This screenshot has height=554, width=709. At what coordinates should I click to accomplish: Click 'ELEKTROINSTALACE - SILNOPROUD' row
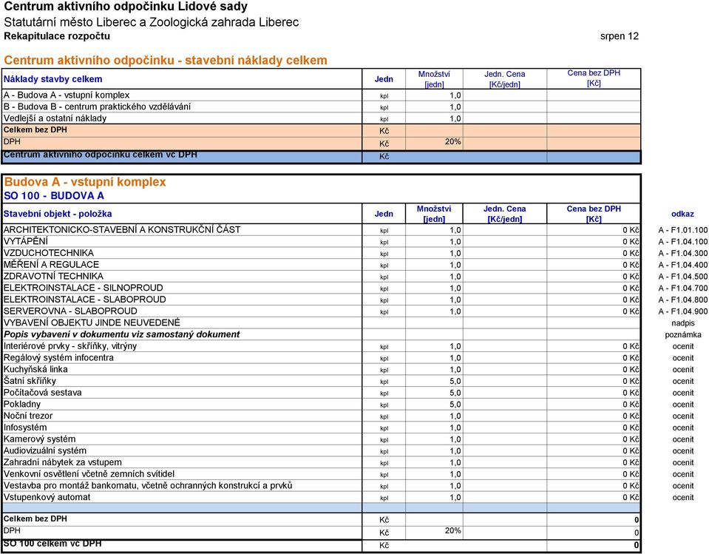pos(321,288)
